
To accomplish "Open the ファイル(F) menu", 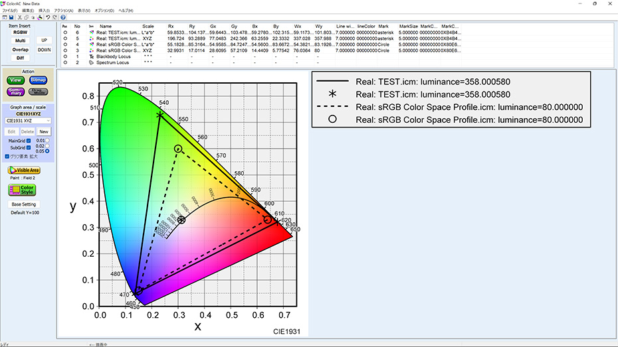I will pos(10,11).
